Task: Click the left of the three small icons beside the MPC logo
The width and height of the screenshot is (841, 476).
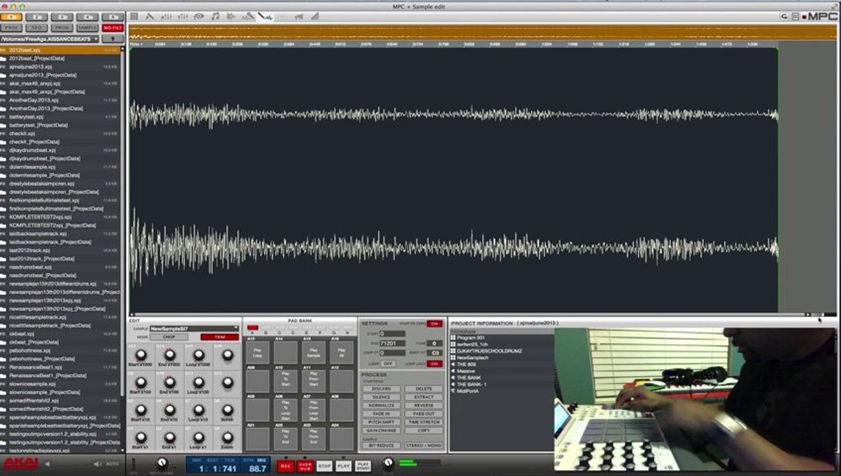Action: pyautogui.click(x=784, y=17)
